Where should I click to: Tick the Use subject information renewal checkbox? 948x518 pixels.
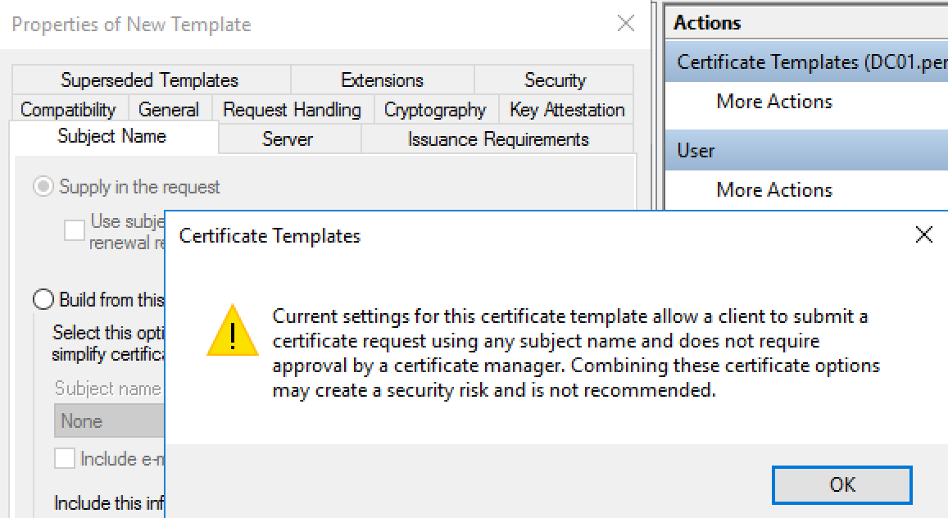(x=75, y=230)
